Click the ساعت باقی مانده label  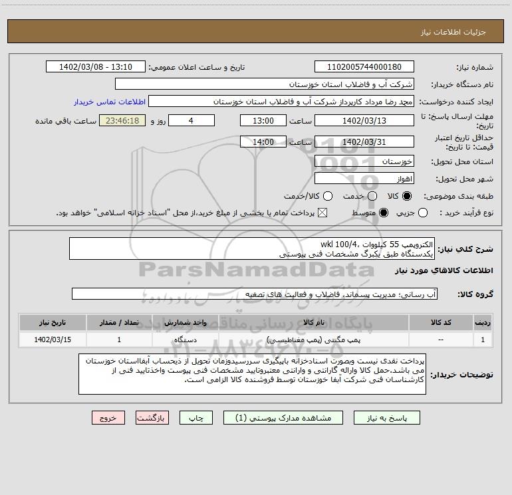66,121
